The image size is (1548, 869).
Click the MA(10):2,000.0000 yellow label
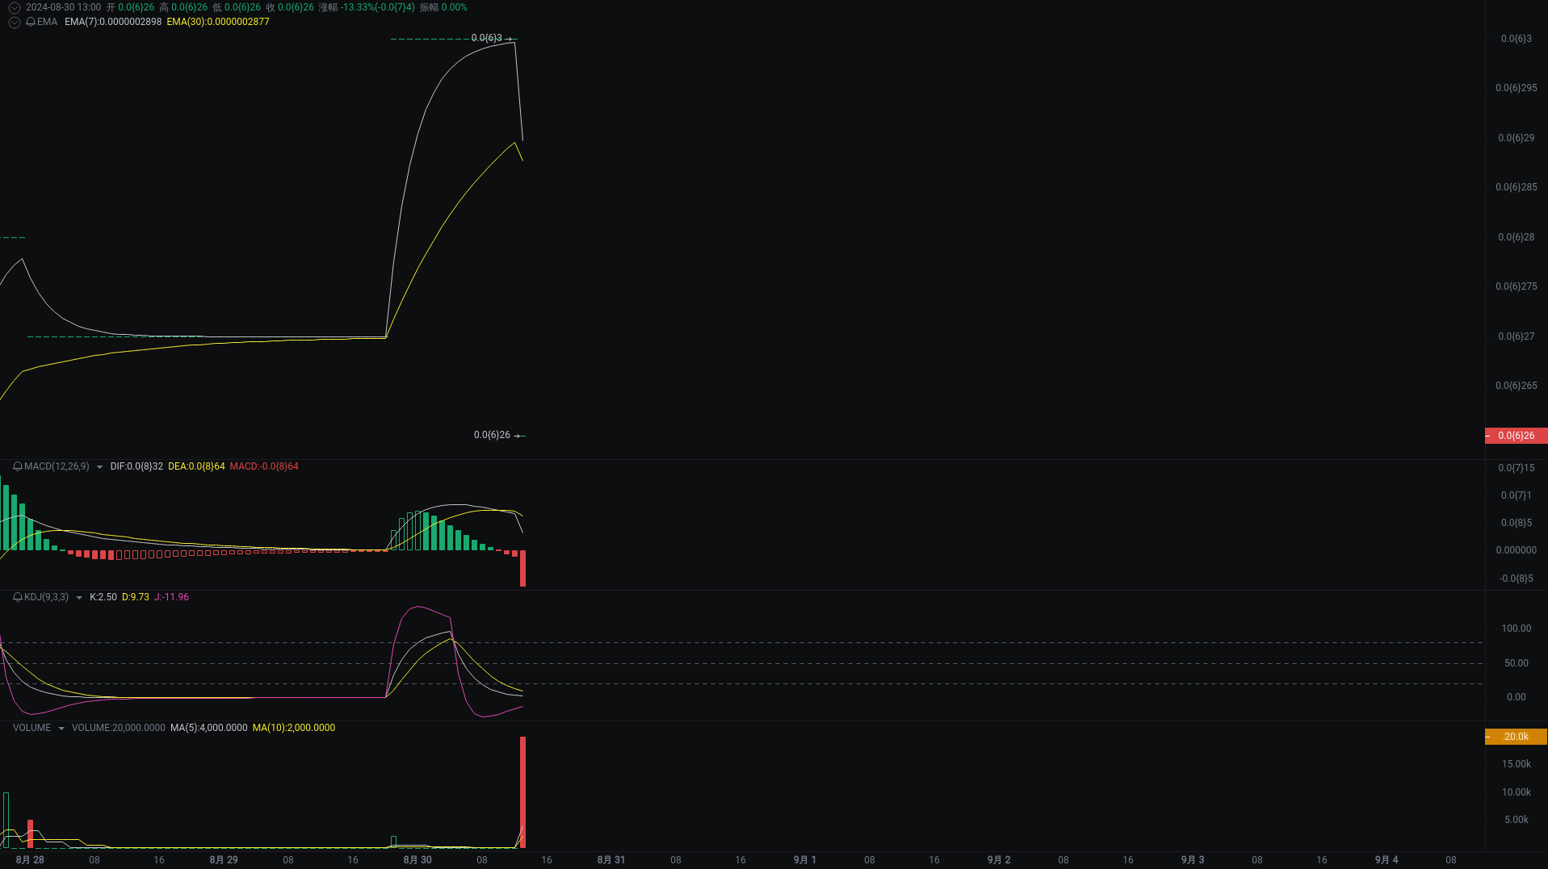click(294, 727)
